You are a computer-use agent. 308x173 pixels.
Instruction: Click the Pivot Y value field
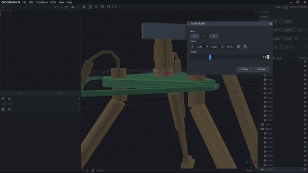[214, 47]
